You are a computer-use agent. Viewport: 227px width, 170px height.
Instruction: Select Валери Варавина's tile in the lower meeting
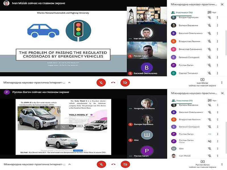coord(147,120)
